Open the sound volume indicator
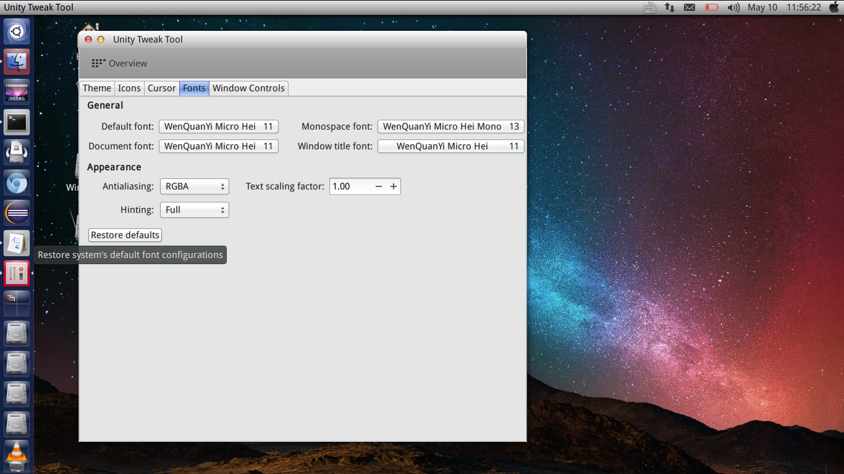The width and height of the screenshot is (844, 474). [733, 7]
